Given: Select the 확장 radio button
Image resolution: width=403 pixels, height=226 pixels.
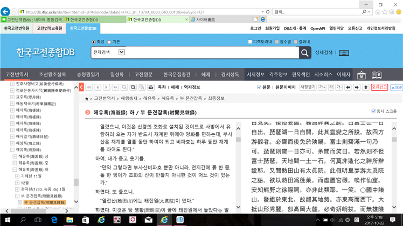Looking at the screenshot, I should pyautogui.click(x=94, y=42).
